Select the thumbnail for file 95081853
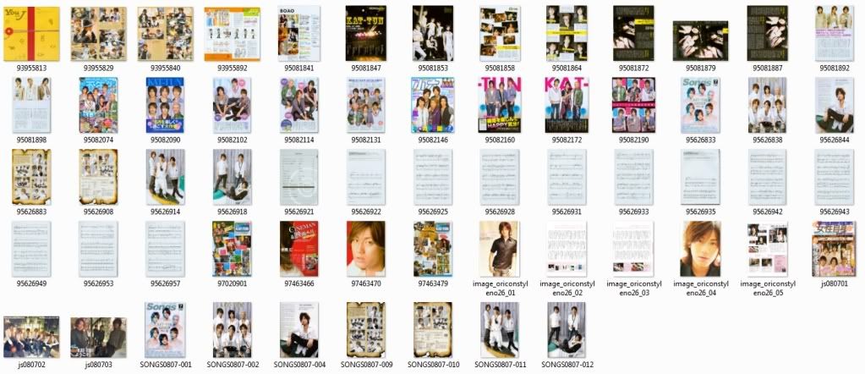 click(433, 33)
